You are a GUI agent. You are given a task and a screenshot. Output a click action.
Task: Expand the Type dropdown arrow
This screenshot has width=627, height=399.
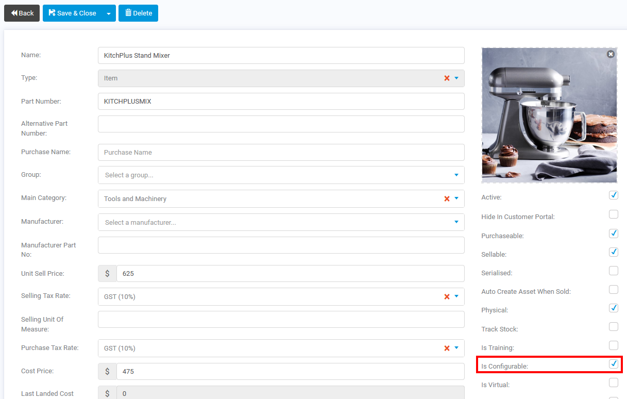(x=456, y=78)
